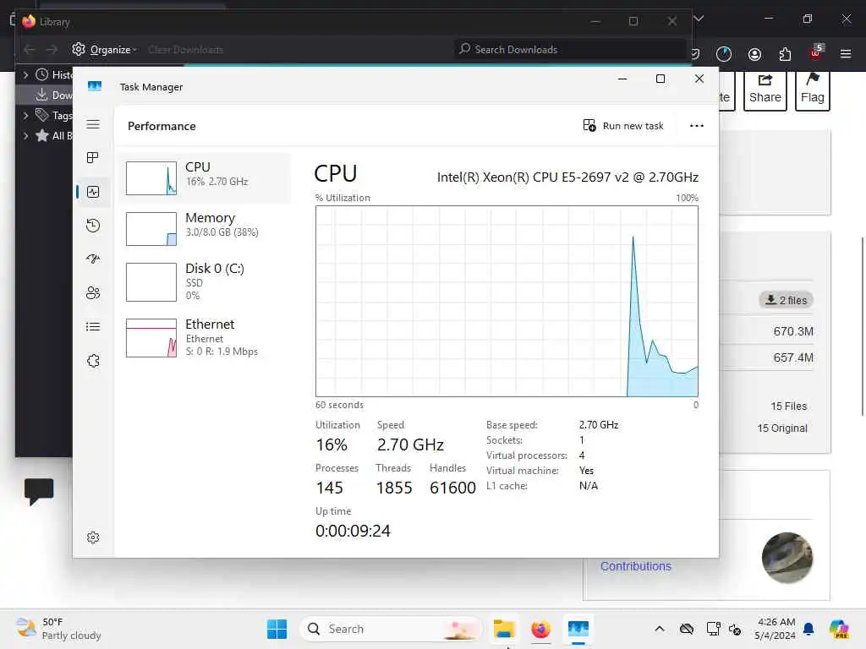Click Clear Downloads in Library toolbar
Image resolution: width=866 pixels, height=649 pixels.
185,50
